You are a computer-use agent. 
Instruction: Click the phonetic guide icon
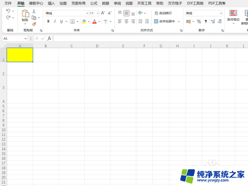(106, 21)
